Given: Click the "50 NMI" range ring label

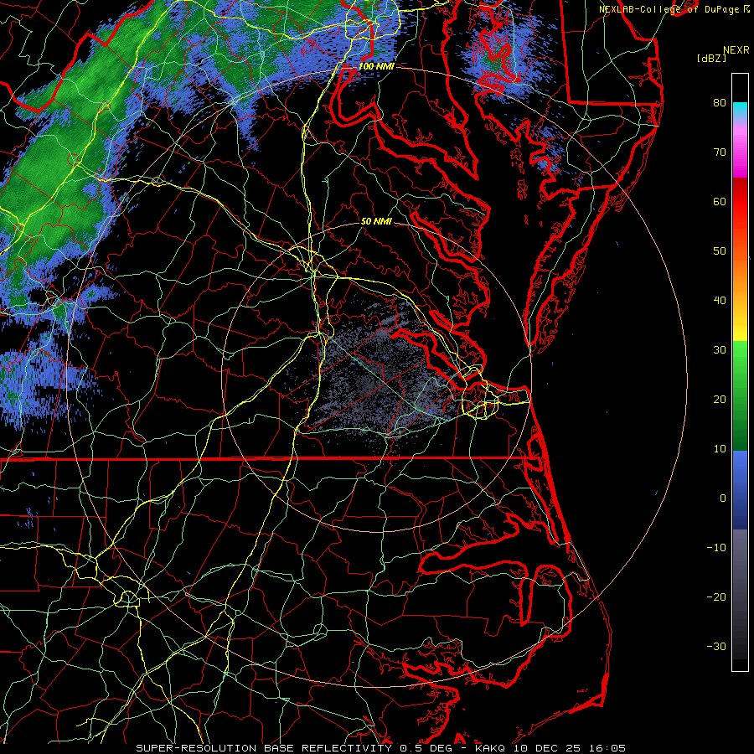Looking at the screenshot, I should pos(376,221).
